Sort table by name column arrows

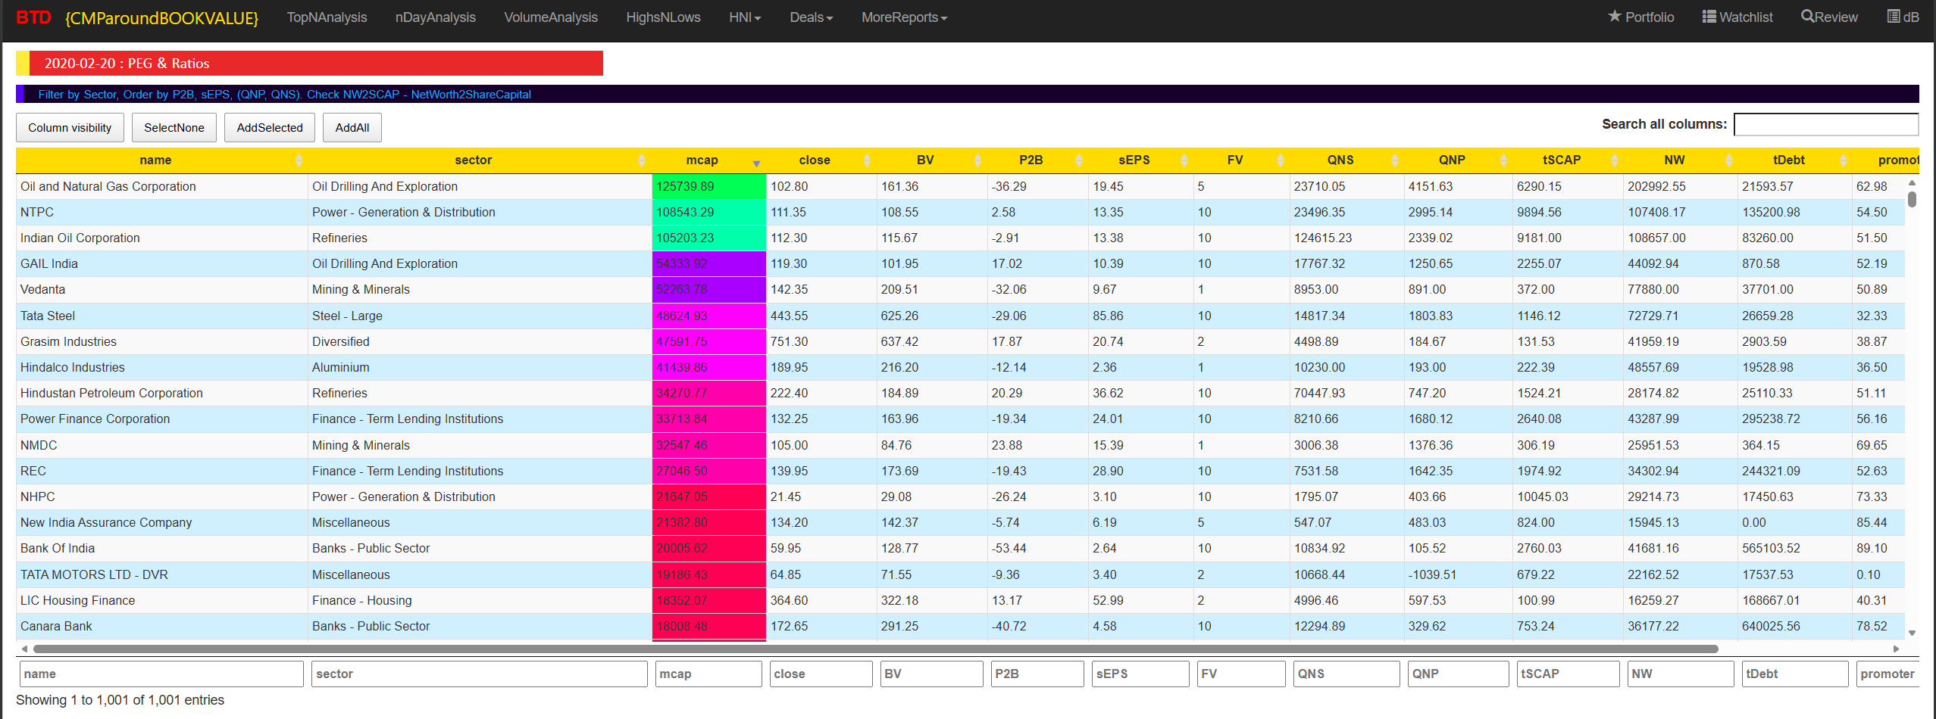[299, 160]
